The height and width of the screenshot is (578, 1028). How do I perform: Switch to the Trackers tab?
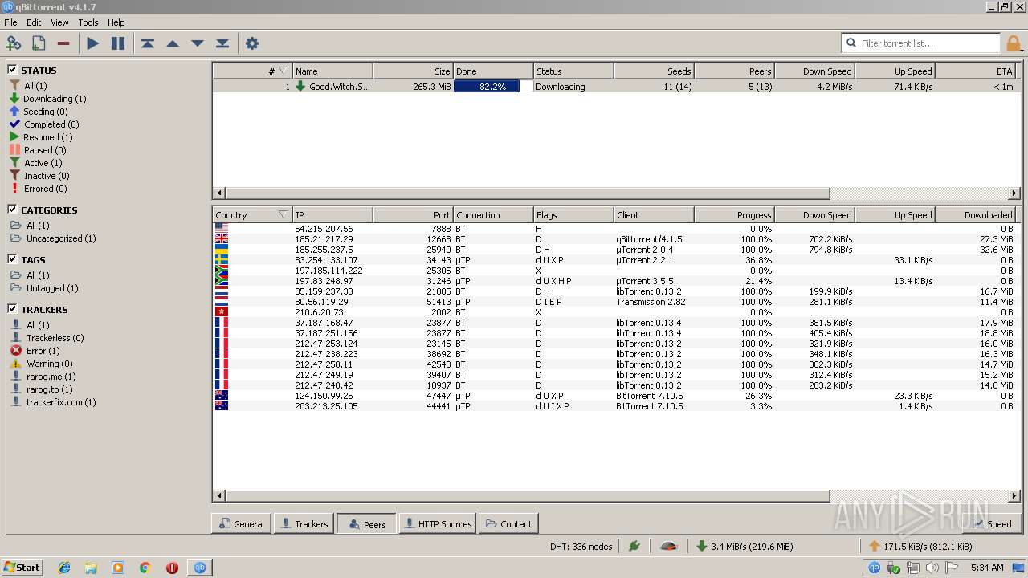tap(304, 523)
